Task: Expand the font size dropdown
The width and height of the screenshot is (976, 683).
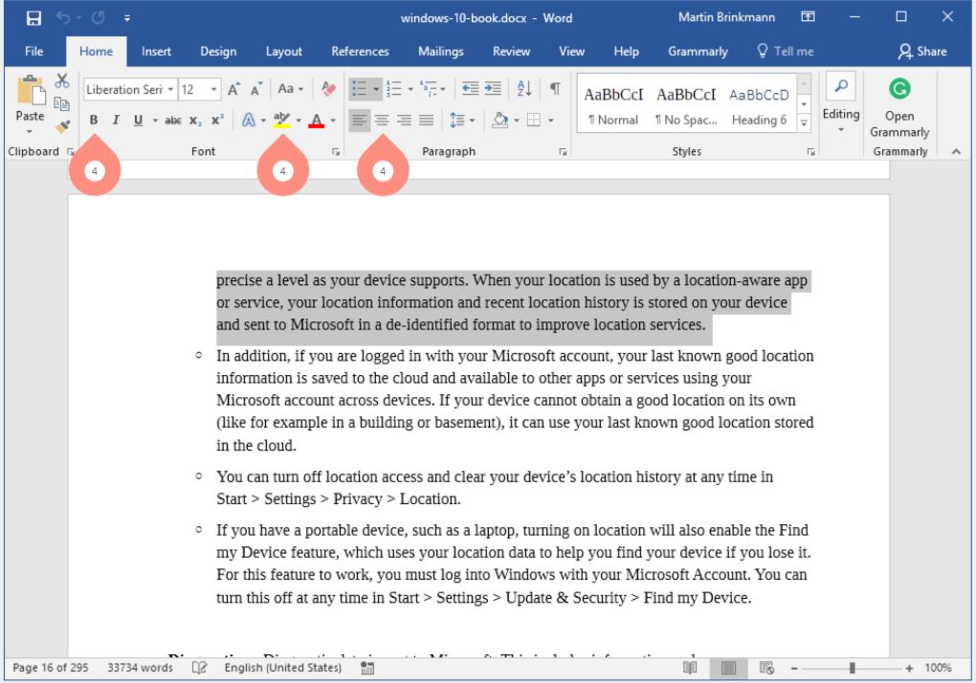Action: pyautogui.click(x=213, y=89)
